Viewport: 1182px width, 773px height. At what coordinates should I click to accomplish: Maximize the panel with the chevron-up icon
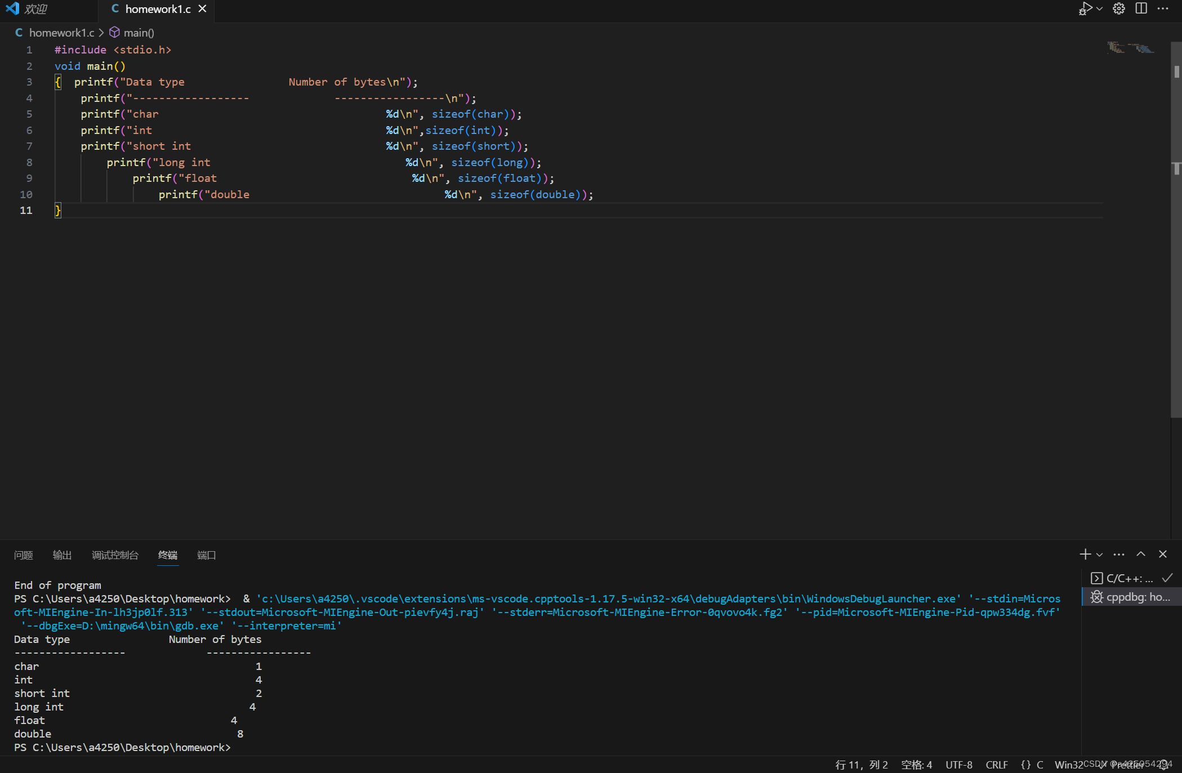coord(1141,555)
